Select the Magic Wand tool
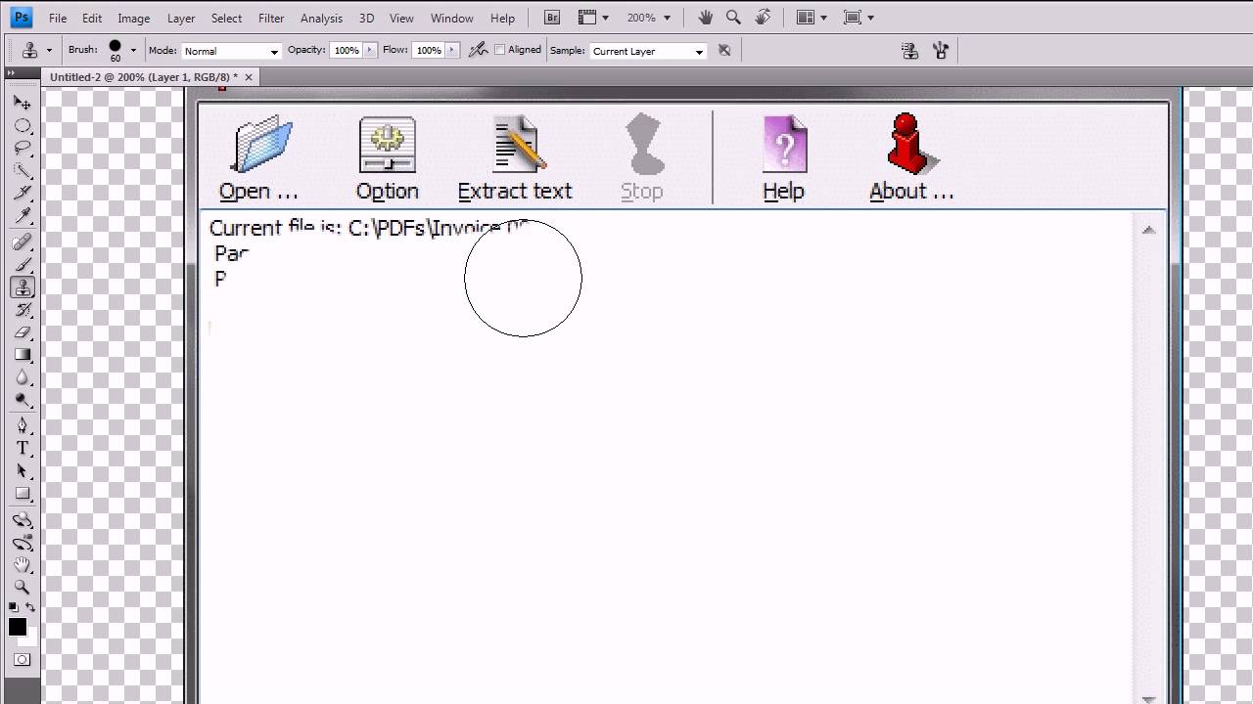Viewport: 1253px width, 704px height. click(x=22, y=171)
